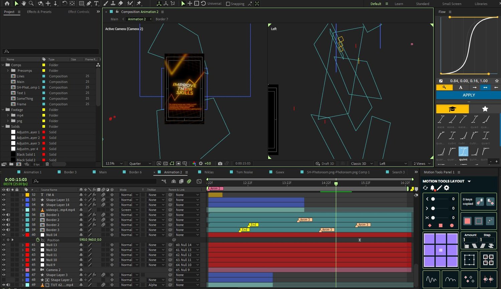
Task: Expand the Precomps folder in Project panel
Action: click(8, 71)
